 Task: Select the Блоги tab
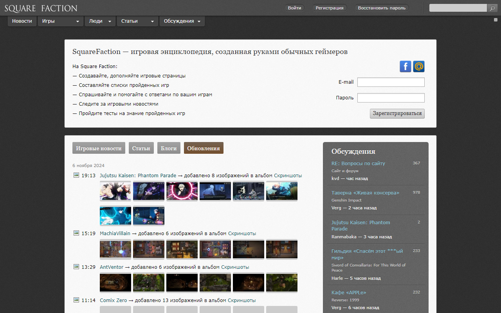coord(169,148)
